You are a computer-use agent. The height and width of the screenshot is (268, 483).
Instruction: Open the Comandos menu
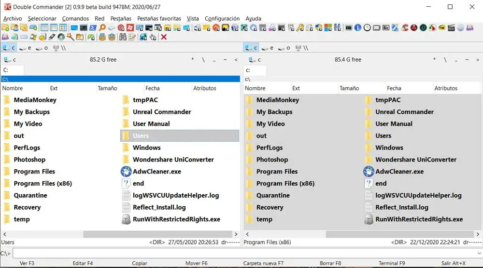[75, 18]
